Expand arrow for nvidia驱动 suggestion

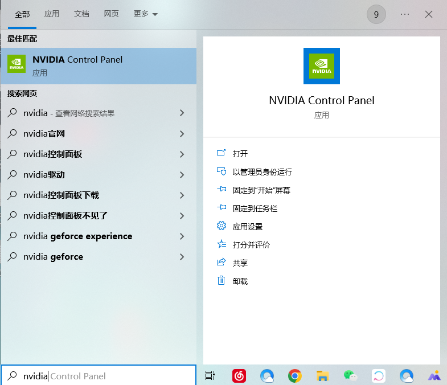click(x=182, y=175)
